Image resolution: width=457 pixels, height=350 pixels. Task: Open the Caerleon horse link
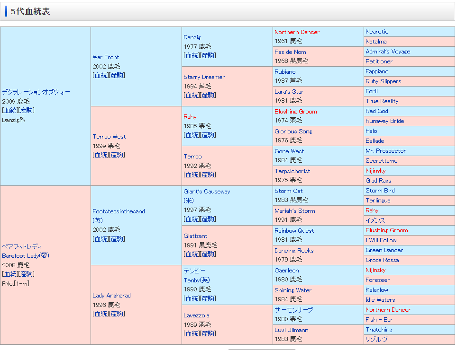[286, 271]
